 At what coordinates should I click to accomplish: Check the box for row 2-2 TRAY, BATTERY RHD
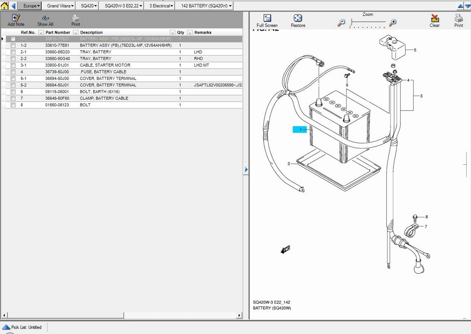pos(13,59)
